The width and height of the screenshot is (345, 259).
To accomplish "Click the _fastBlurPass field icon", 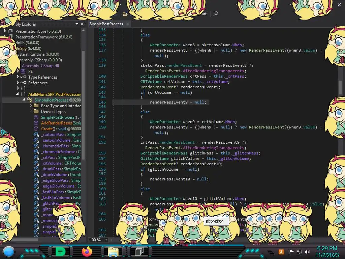I will pos(36,192).
